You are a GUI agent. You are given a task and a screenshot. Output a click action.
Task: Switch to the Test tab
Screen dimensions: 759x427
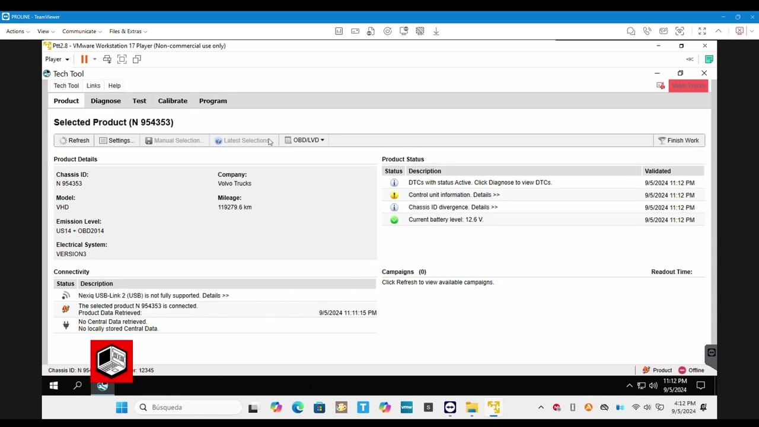pos(139,101)
